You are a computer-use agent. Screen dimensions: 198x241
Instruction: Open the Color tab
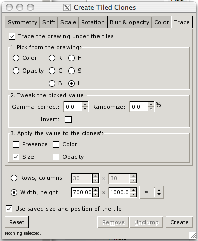click(x=161, y=22)
